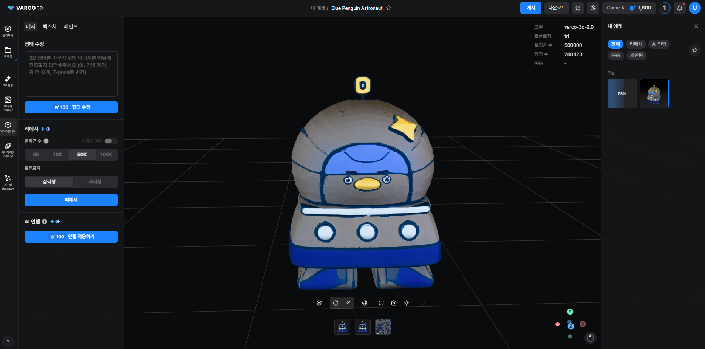Open the sun lighting settings icon

pyautogui.click(x=406, y=303)
